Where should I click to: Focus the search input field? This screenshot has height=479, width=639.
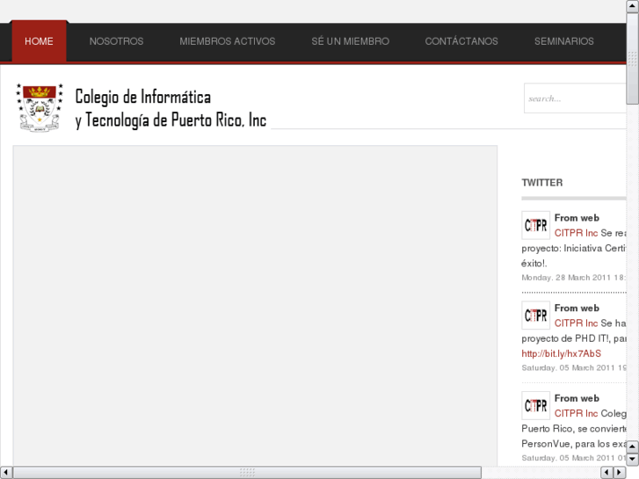click(575, 98)
